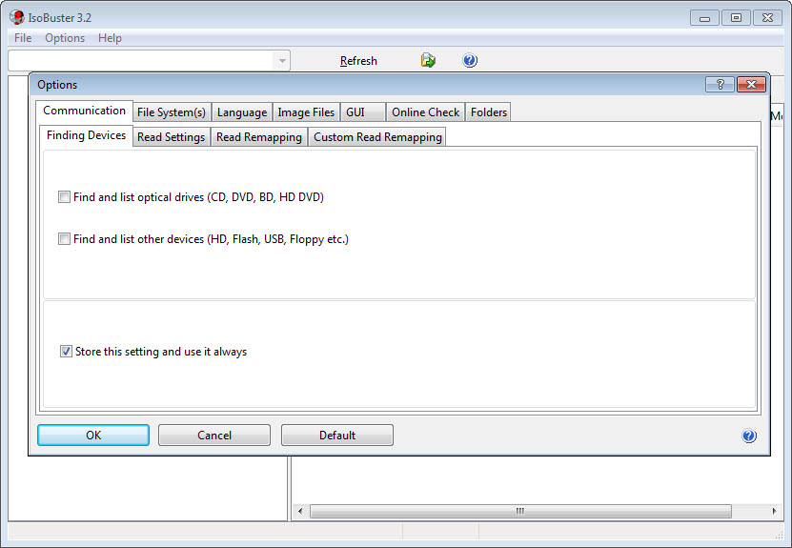The width and height of the screenshot is (792, 548).
Task: Open the Help menu
Action: 110,38
